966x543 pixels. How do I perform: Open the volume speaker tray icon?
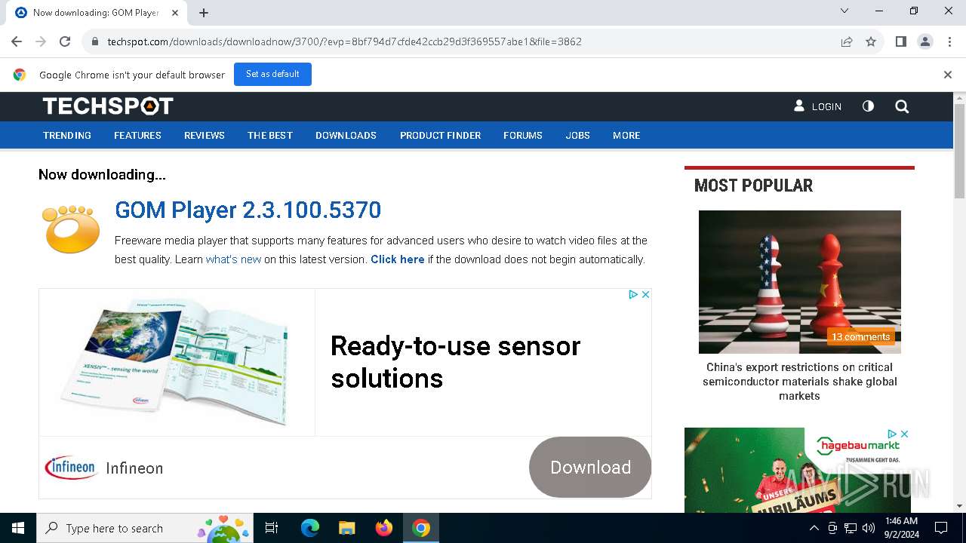coord(868,528)
